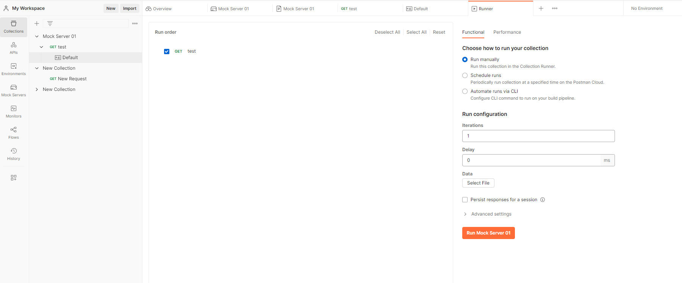Click the Delay input field
The height and width of the screenshot is (283, 682).
click(x=531, y=160)
